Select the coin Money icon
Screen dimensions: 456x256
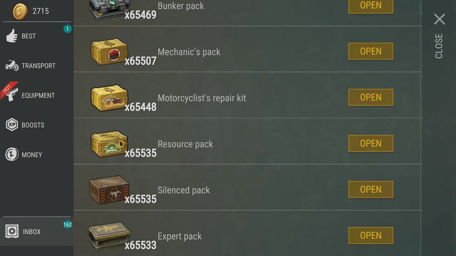(x=12, y=154)
